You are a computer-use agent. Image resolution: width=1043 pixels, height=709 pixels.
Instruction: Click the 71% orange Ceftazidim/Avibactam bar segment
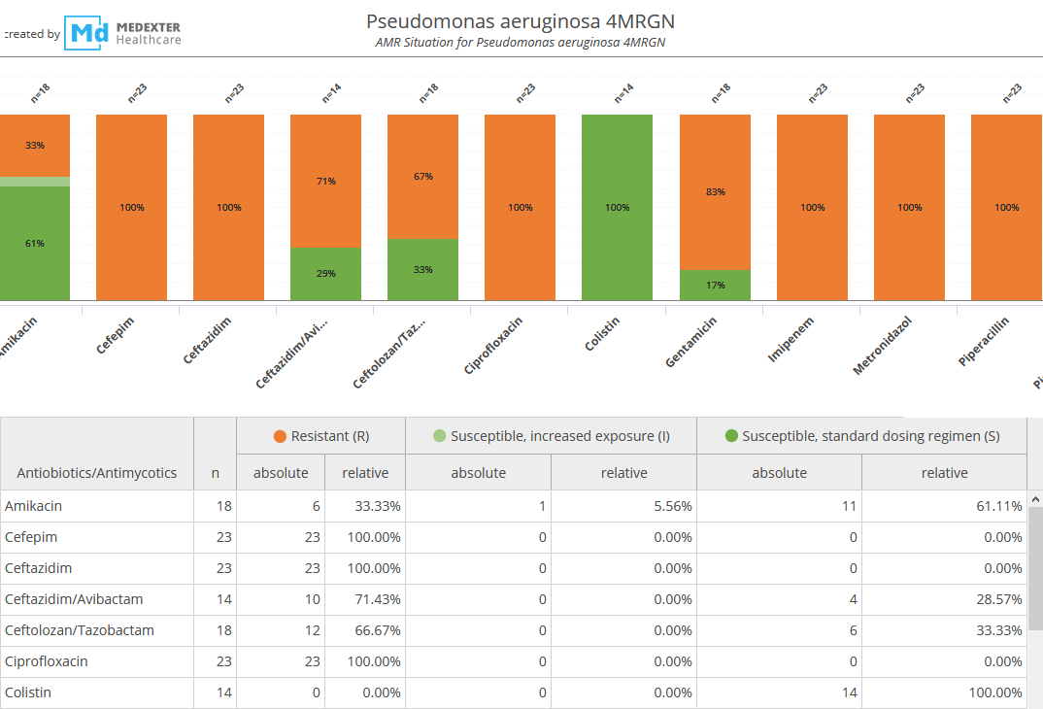[325, 181]
